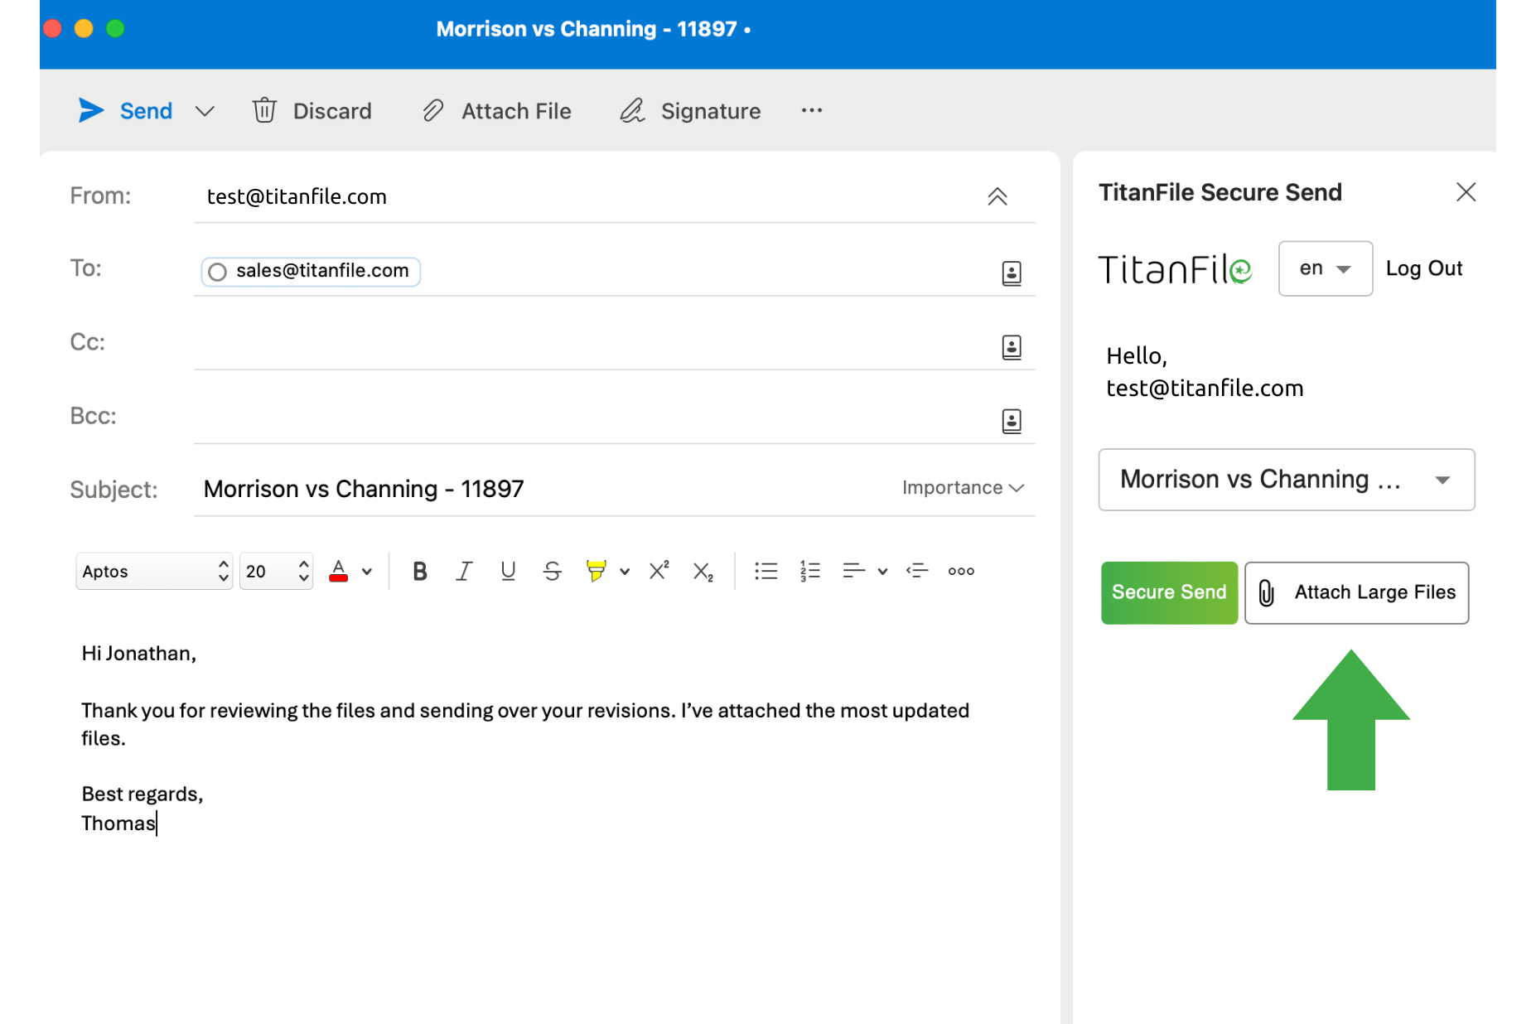The width and height of the screenshot is (1536, 1024).
Task: Toggle bold formatting
Action: tap(420, 571)
